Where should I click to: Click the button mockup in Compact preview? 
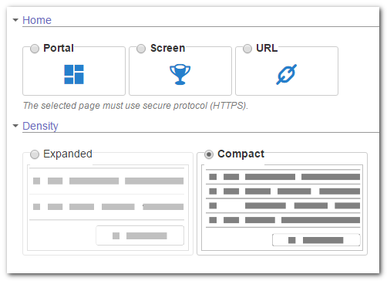click(x=316, y=240)
